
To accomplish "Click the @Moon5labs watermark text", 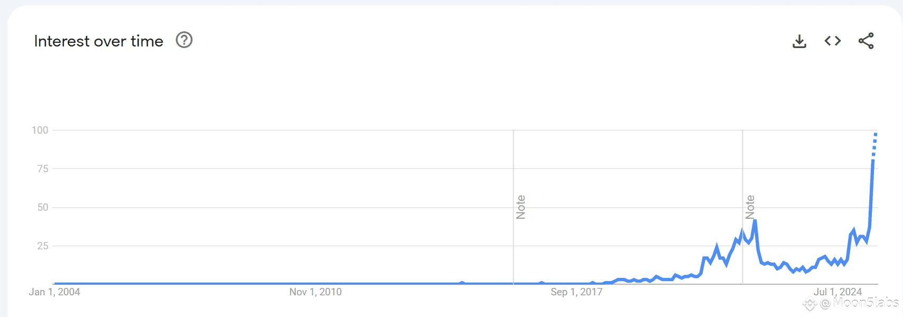I will [859, 303].
